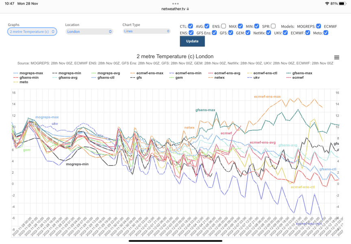The image size is (351, 244).
Task: Uncheck the CTL checkbox
Action: (x=191, y=26)
